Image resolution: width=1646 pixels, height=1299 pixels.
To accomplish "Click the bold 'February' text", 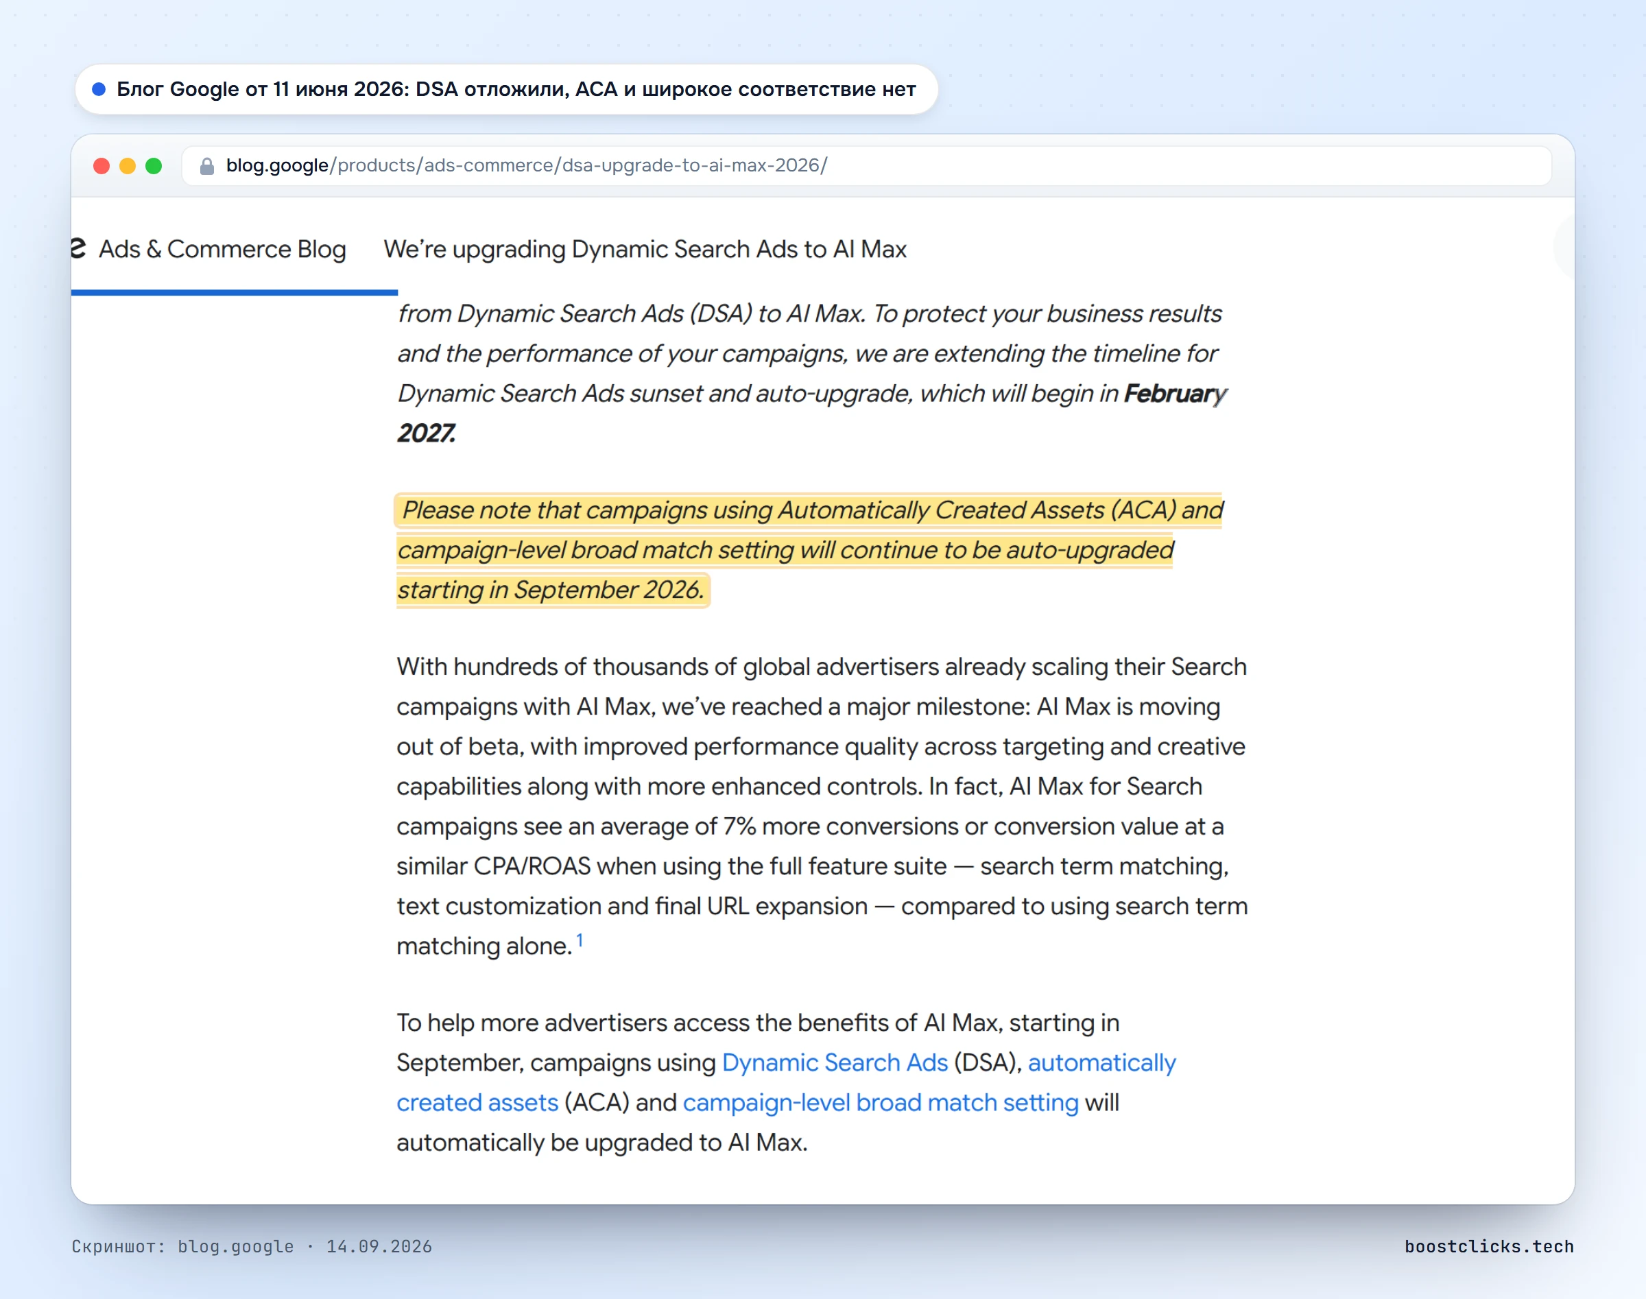I will point(1175,393).
